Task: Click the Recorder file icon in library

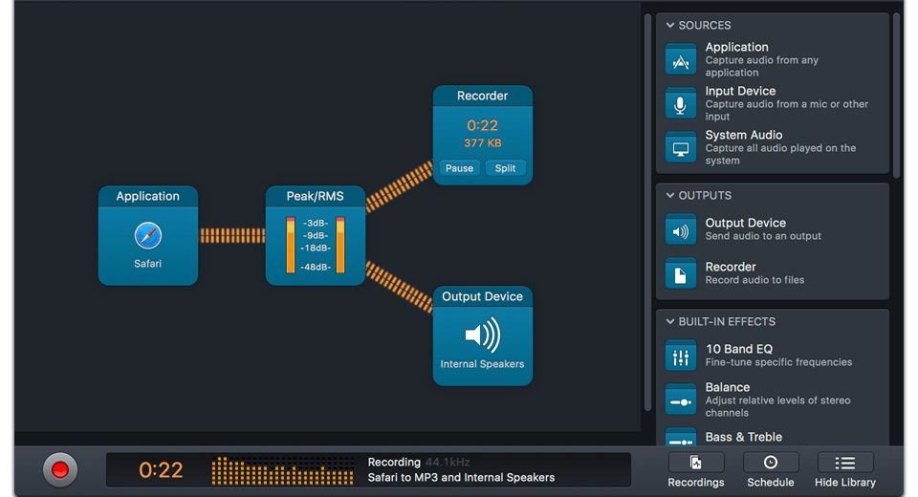Action: coord(681,273)
